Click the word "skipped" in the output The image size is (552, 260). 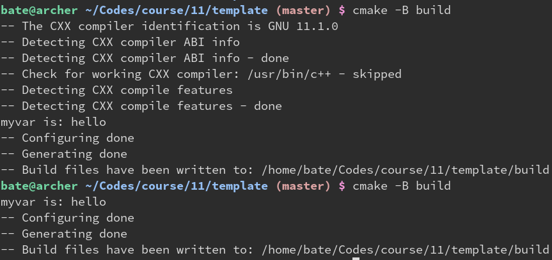[377, 74]
